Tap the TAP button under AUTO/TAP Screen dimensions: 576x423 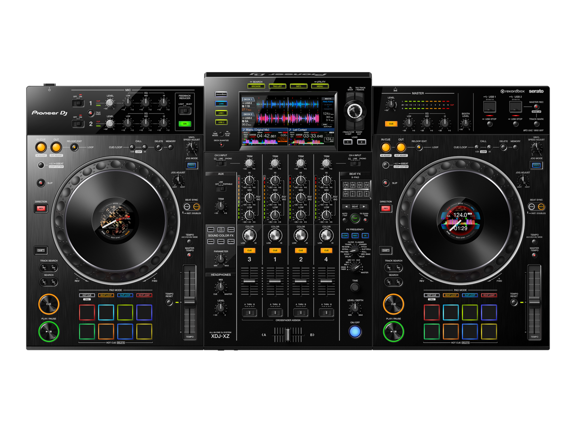pos(355,218)
